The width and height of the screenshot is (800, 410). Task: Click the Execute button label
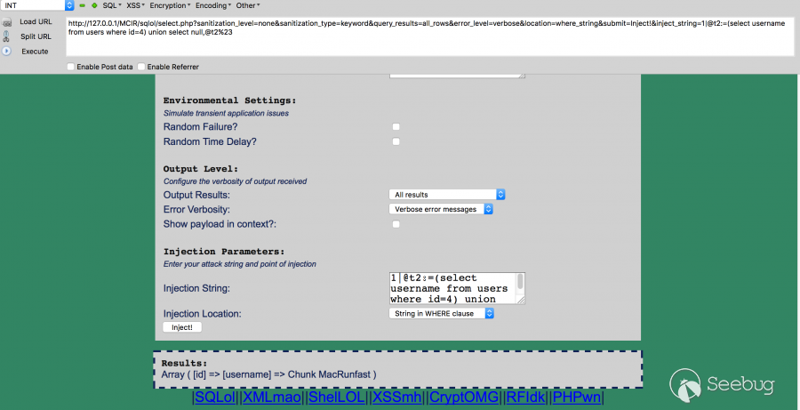tap(35, 52)
